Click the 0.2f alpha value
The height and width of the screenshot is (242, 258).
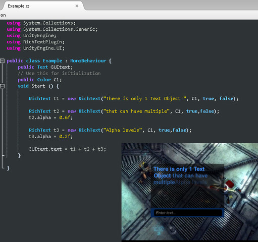pyautogui.click(x=65, y=137)
